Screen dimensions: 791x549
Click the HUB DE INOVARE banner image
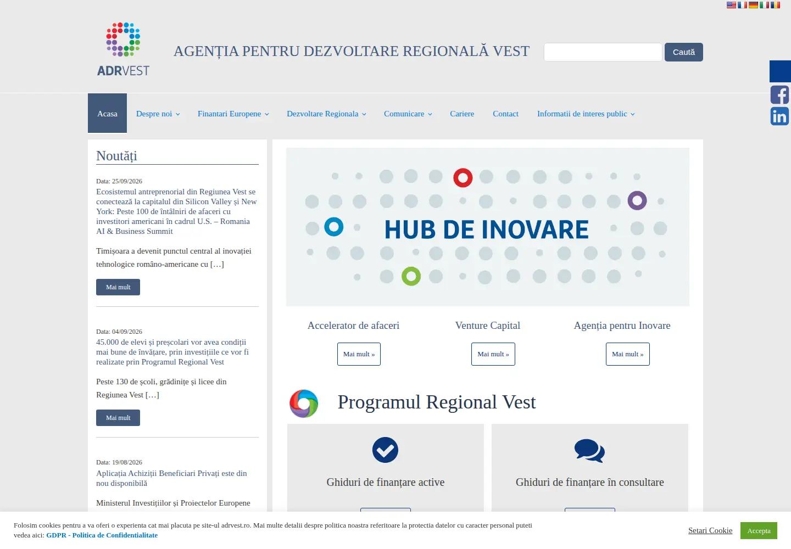click(x=488, y=227)
